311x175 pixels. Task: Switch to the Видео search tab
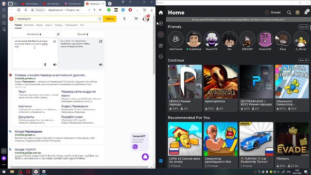[x=39, y=25]
